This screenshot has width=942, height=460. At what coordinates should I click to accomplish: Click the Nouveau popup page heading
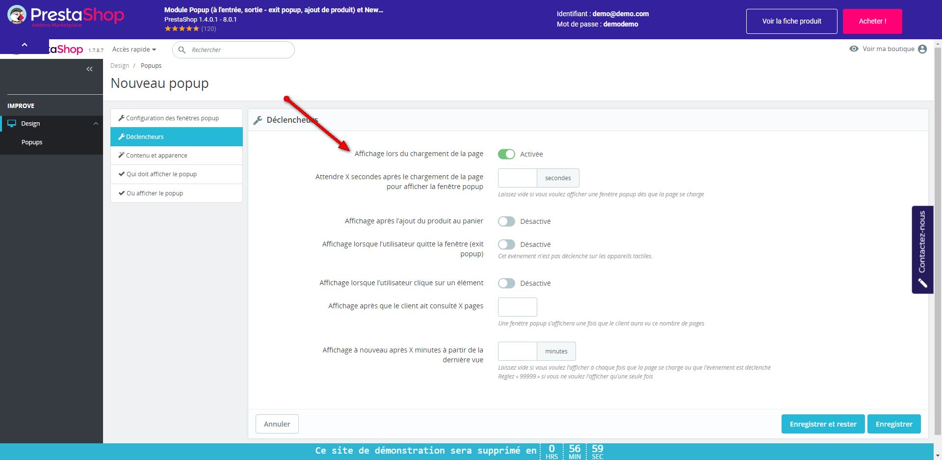tap(159, 83)
